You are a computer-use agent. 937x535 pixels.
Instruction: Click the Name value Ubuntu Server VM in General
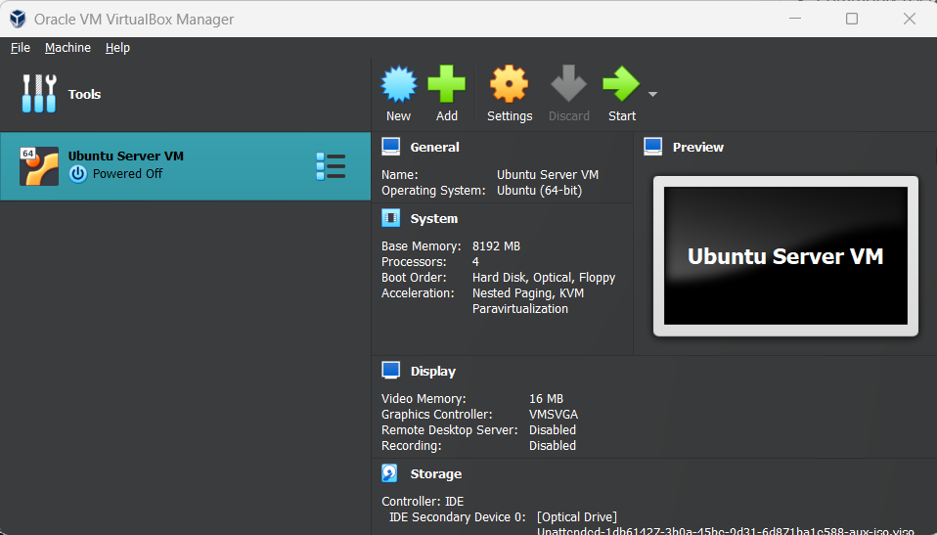548,174
